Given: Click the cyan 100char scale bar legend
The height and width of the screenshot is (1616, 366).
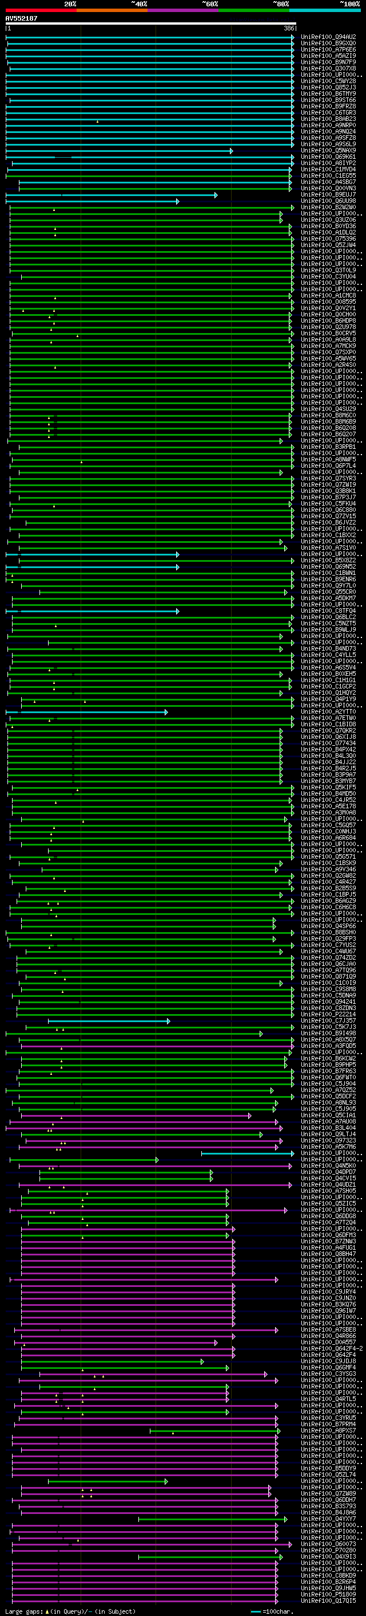Looking at the screenshot, I should pyautogui.click(x=255, y=1611).
